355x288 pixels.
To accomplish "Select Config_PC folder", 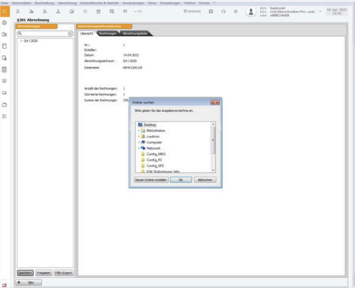I will coord(154,160).
